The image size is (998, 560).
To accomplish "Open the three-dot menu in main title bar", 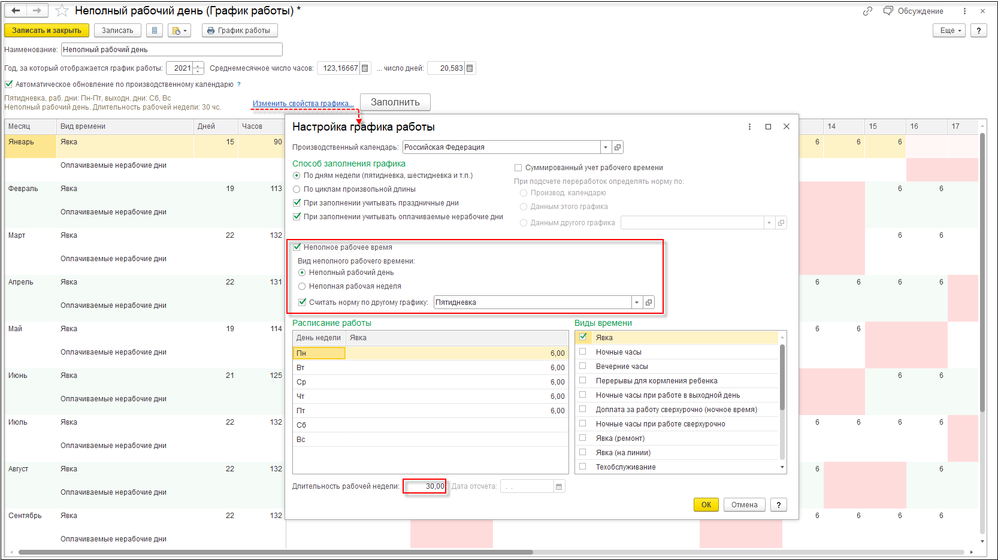I will click(964, 11).
